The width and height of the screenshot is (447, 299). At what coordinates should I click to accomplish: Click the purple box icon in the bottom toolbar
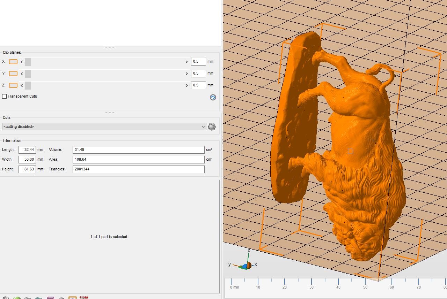pos(50,298)
